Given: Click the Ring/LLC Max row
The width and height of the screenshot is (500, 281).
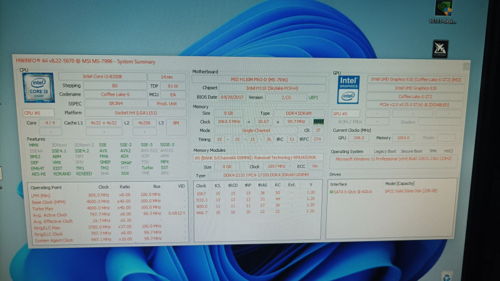Looking at the screenshot, I should pyautogui.click(x=107, y=227).
